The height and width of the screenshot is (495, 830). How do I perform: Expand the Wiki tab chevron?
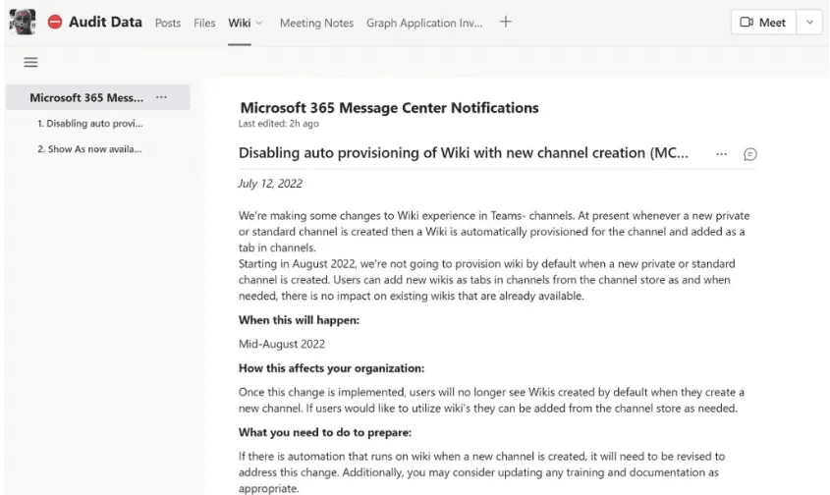coord(259,23)
